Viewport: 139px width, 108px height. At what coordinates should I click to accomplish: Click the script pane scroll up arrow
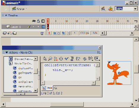click(98, 65)
